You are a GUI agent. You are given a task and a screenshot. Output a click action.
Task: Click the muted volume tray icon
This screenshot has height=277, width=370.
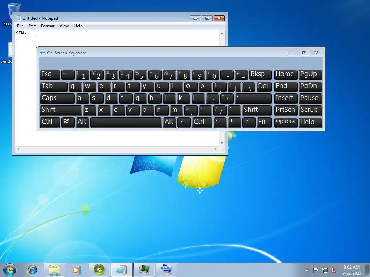(x=334, y=270)
